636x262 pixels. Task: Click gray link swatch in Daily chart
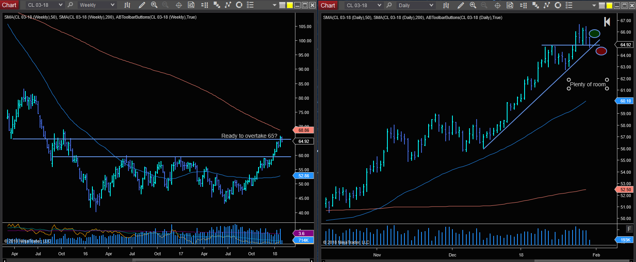tap(602, 5)
